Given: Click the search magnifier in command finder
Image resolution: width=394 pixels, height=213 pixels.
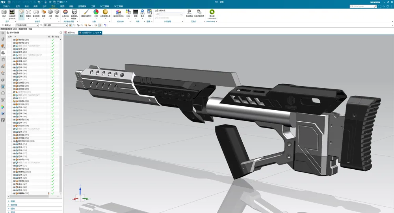Looking at the screenshot, I should tap(375, 6).
